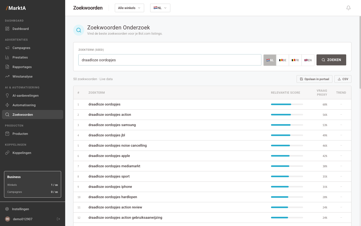Click relevance bar for draadloze oordopjes jbl
This screenshot has height=226, width=361.
287,135
